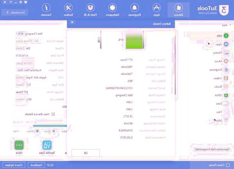
Task: Click the Check Update button
Action: (x=14, y=165)
